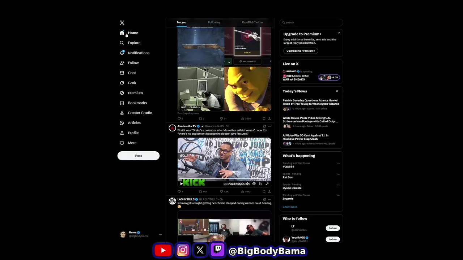
Task: Click Show more under What's happening
Action: (289, 207)
